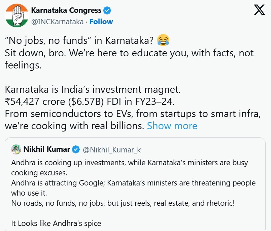271x231 pixels.
Task: Open Nikhil Kumar's profile picture
Action: point(16,149)
